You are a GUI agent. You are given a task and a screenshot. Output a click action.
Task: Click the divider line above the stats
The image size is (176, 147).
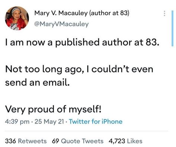87,131
